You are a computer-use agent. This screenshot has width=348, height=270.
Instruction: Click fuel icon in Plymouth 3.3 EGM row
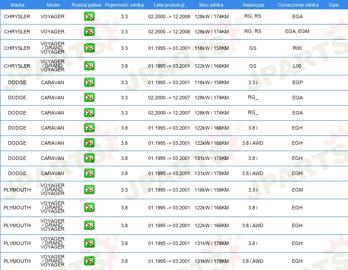(x=89, y=189)
